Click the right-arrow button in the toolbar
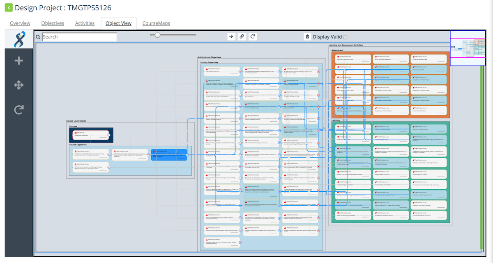Screen dimensions: 493x263 [x=231, y=36]
